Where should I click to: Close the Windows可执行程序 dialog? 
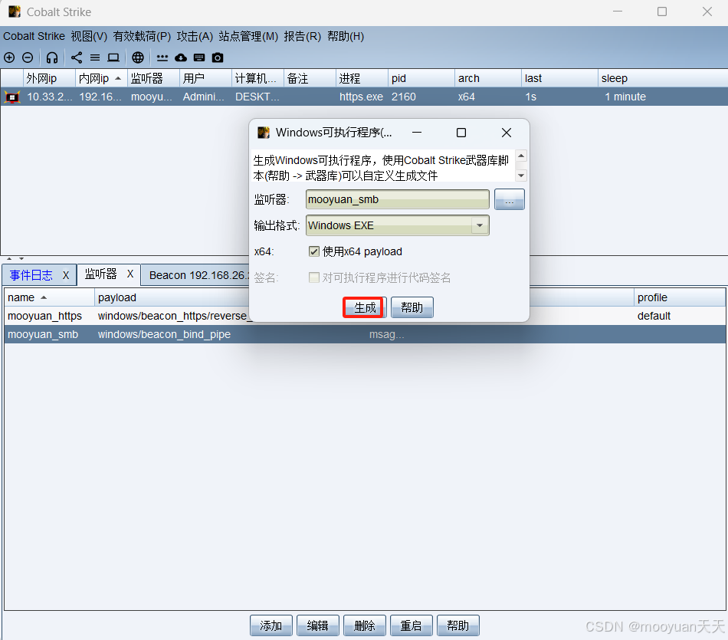507,133
